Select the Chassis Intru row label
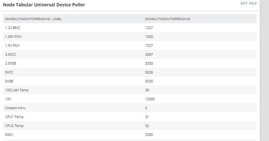 (x=15, y=108)
